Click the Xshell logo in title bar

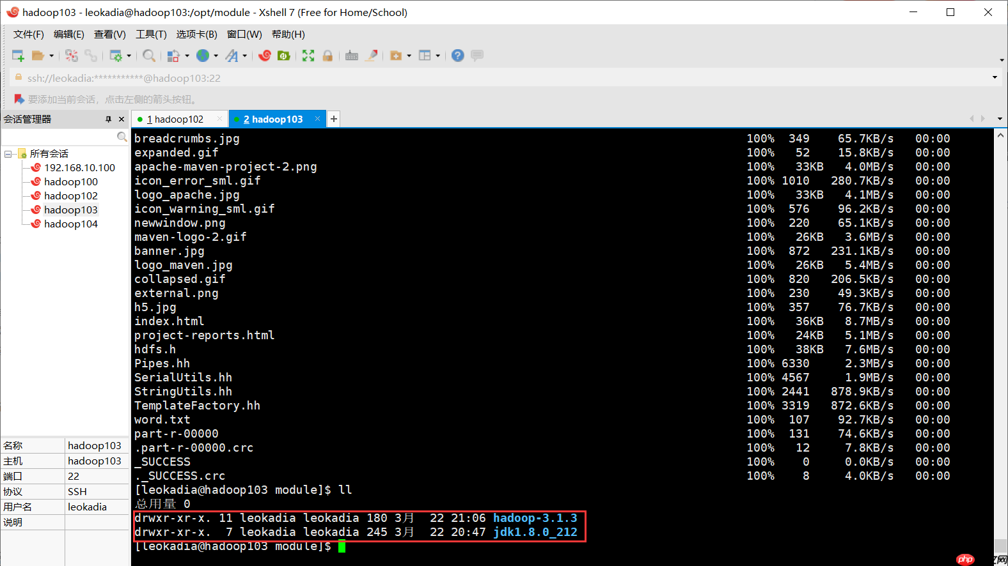point(12,12)
